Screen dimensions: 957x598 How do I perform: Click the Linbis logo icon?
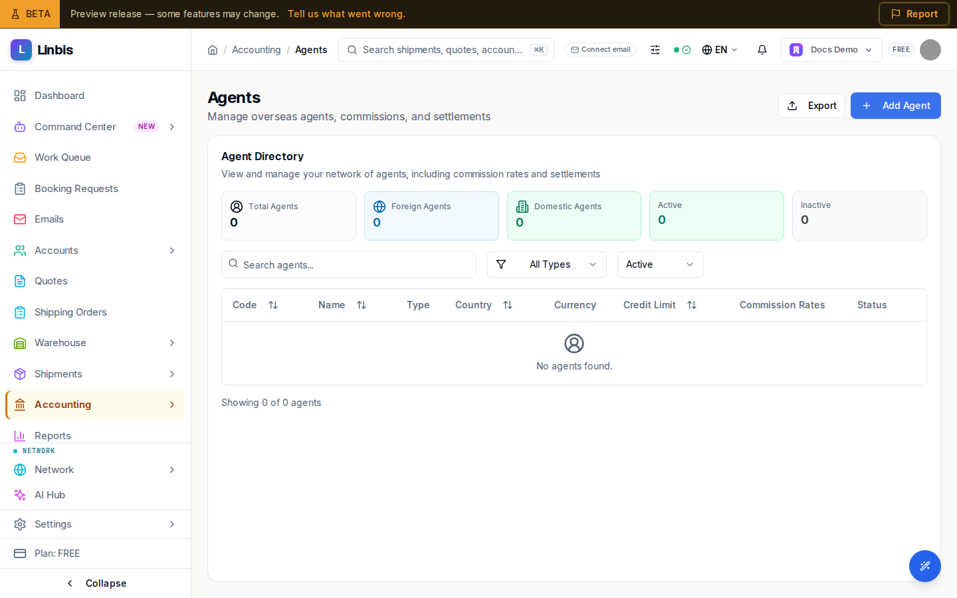coord(21,50)
